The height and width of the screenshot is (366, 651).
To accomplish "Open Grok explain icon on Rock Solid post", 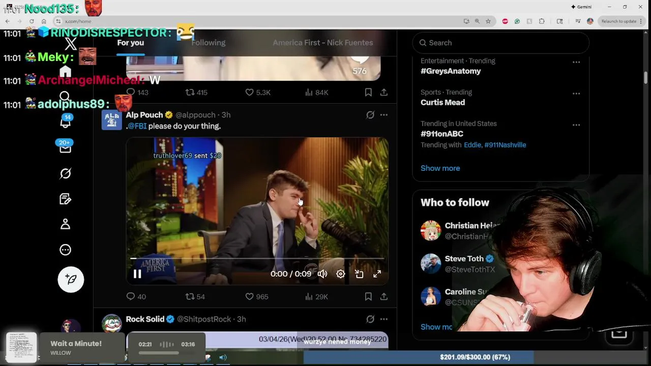I will (370, 319).
